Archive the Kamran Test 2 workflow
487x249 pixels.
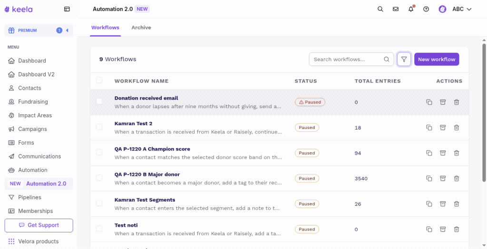443,128
